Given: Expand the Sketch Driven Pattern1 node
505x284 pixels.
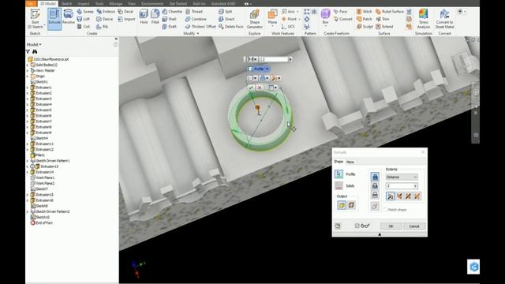Looking at the screenshot, I should (x=28, y=161).
